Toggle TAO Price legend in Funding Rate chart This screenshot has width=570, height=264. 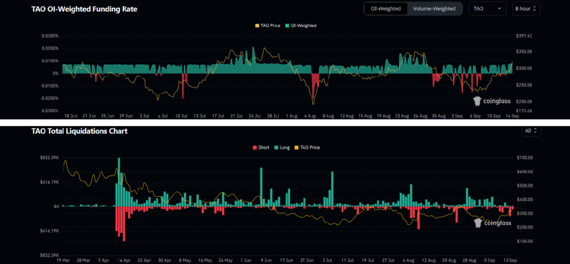[268, 26]
